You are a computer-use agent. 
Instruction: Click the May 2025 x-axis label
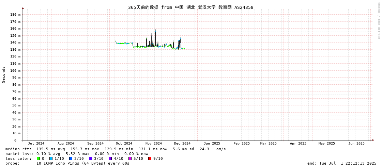click(x=327, y=144)
